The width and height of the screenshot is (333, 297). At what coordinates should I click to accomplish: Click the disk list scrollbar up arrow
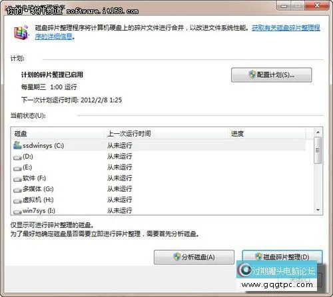318,133
